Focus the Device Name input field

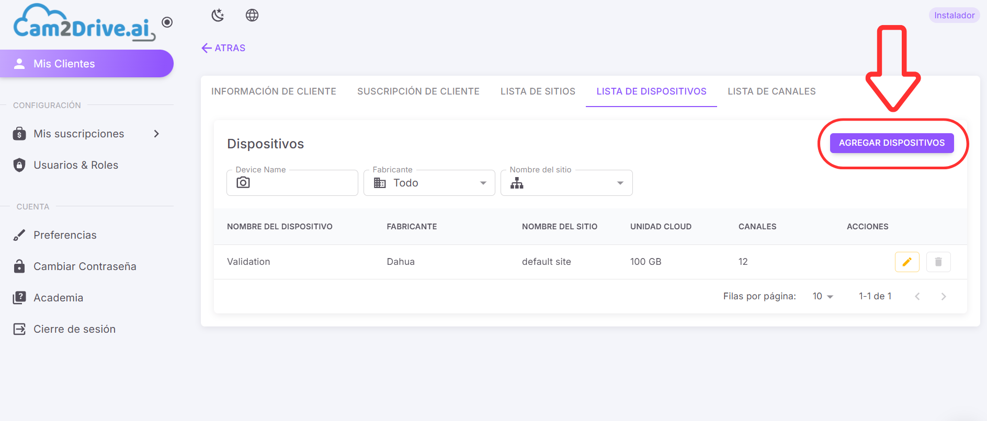(x=292, y=183)
